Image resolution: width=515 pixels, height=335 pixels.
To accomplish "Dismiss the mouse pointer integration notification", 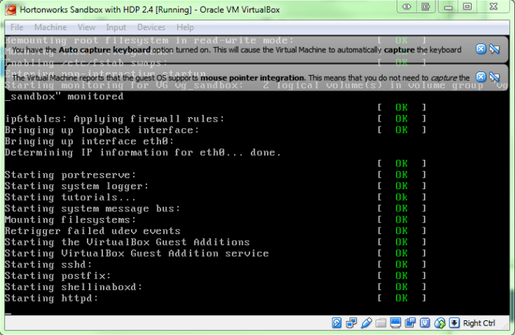I will coord(481,77).
